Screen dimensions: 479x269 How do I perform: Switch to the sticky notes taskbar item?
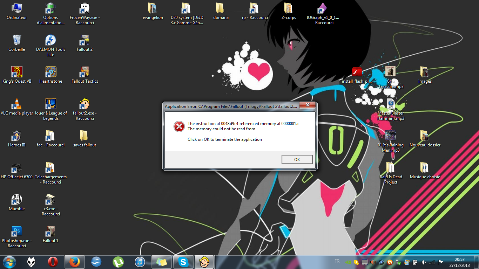pyautogui.click(x=162, y=262)
